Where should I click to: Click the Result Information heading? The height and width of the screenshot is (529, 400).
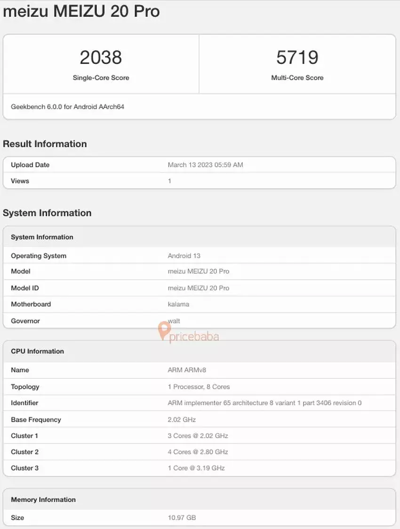[45, 144]
